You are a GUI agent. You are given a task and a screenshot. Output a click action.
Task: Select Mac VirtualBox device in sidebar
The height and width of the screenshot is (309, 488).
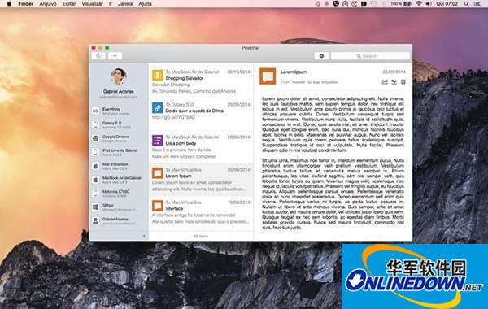click(x=119, y=166)
